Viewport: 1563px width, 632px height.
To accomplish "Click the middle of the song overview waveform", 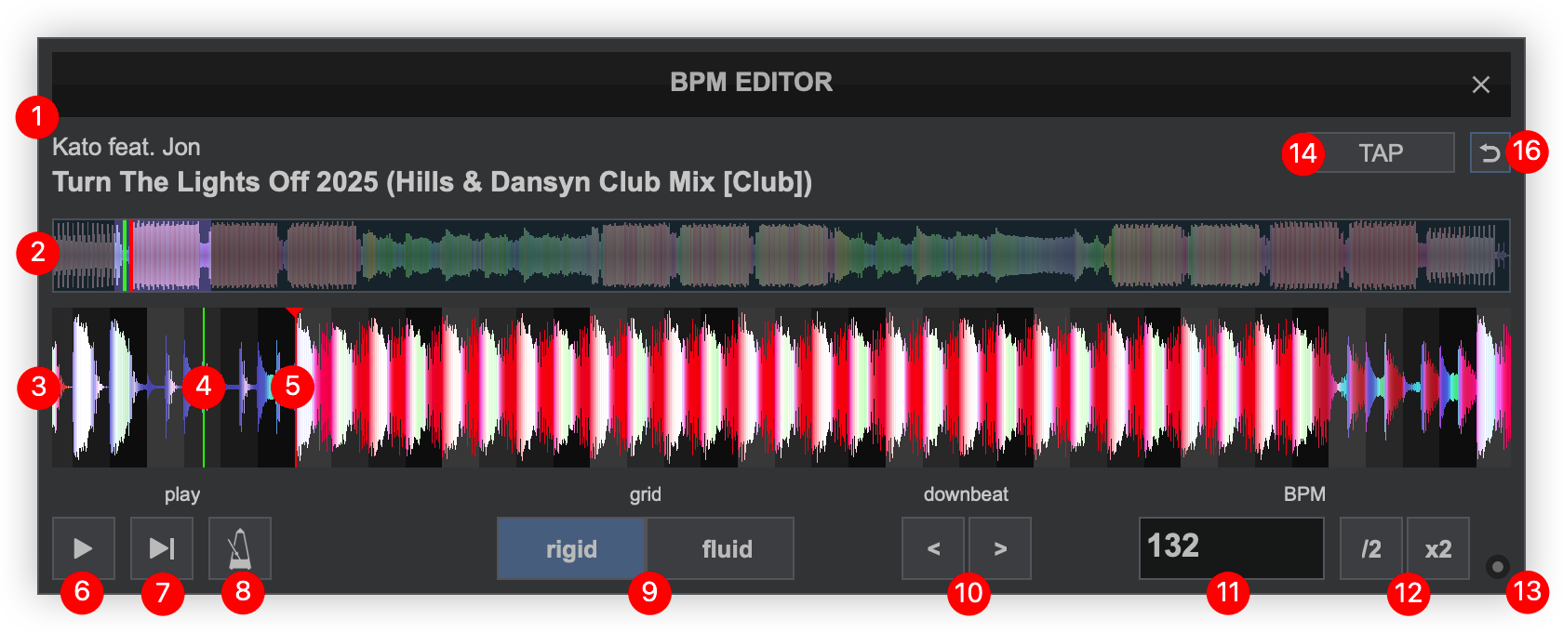I will tap(781, 256).
